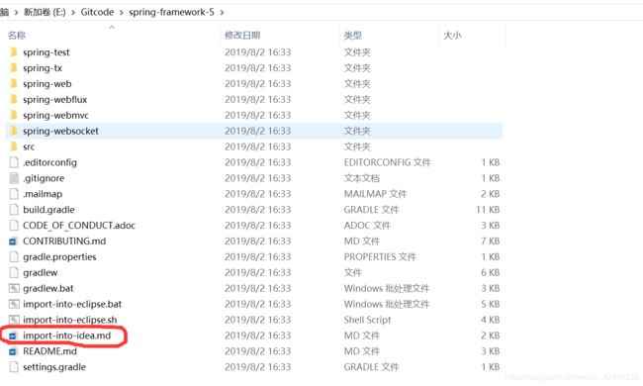643x386 pixels.
Task: Click the .gitignore file icon
Action: 14,178
